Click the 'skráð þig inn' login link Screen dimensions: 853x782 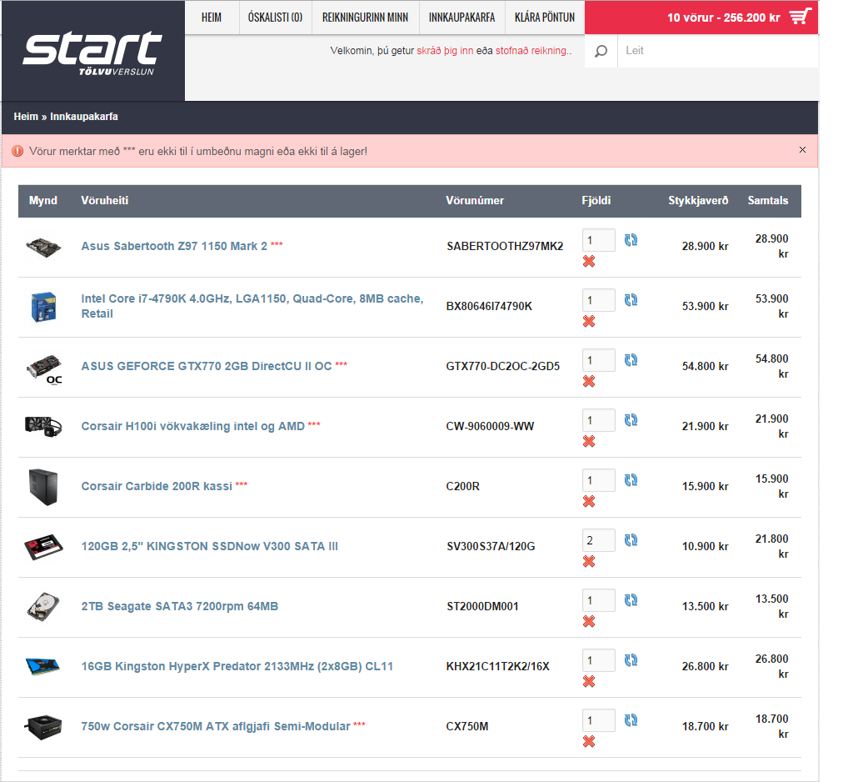[x=445, y=51]
